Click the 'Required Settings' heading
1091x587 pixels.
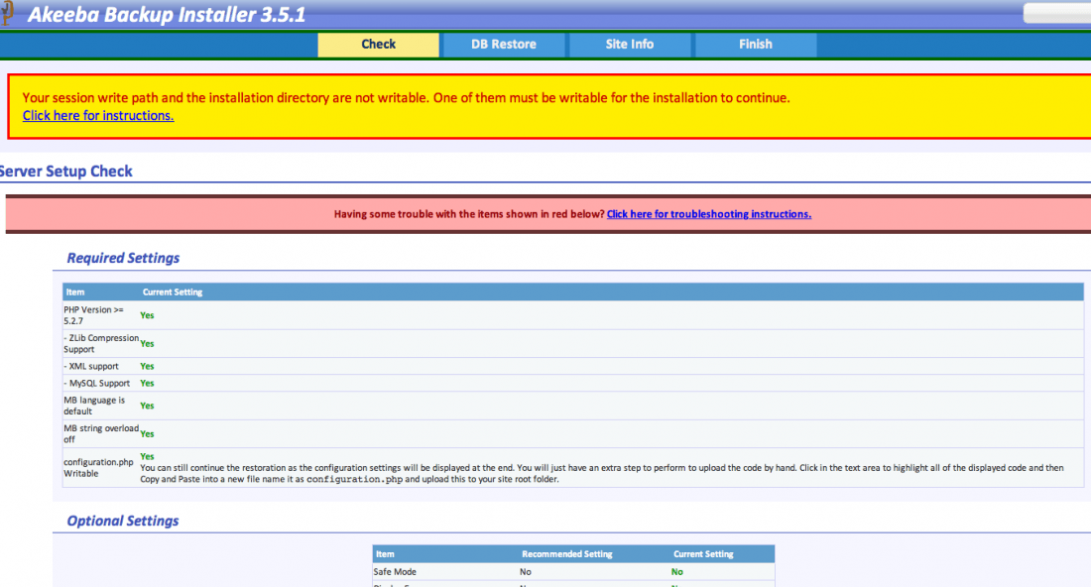coord(123,258)
